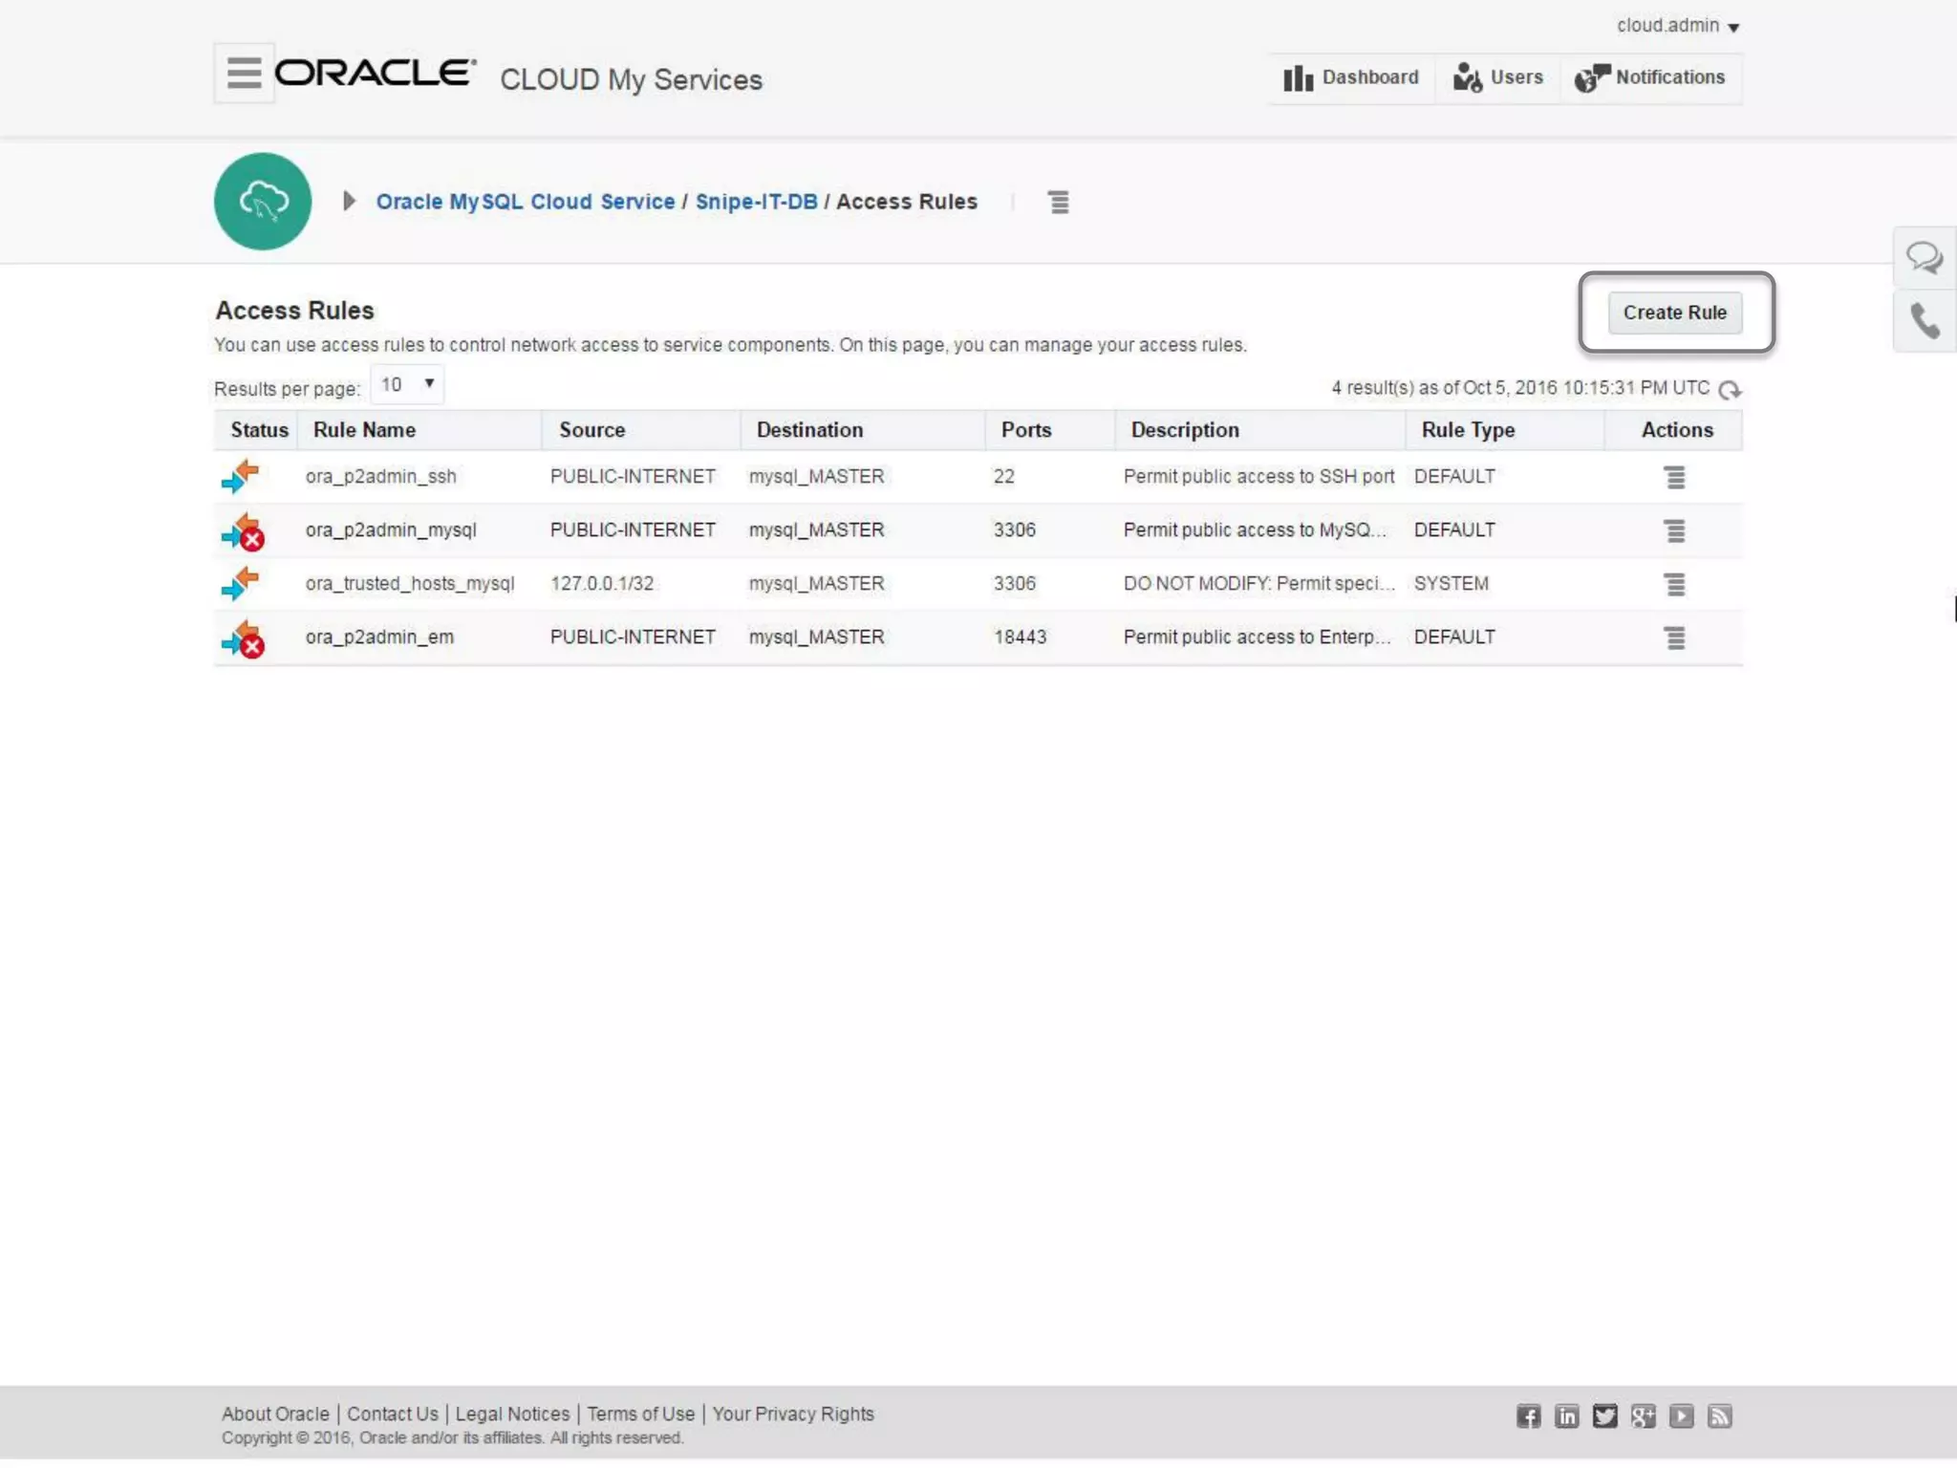Select the ora_trusted_hosts_mysql rule name

(409, 583)
